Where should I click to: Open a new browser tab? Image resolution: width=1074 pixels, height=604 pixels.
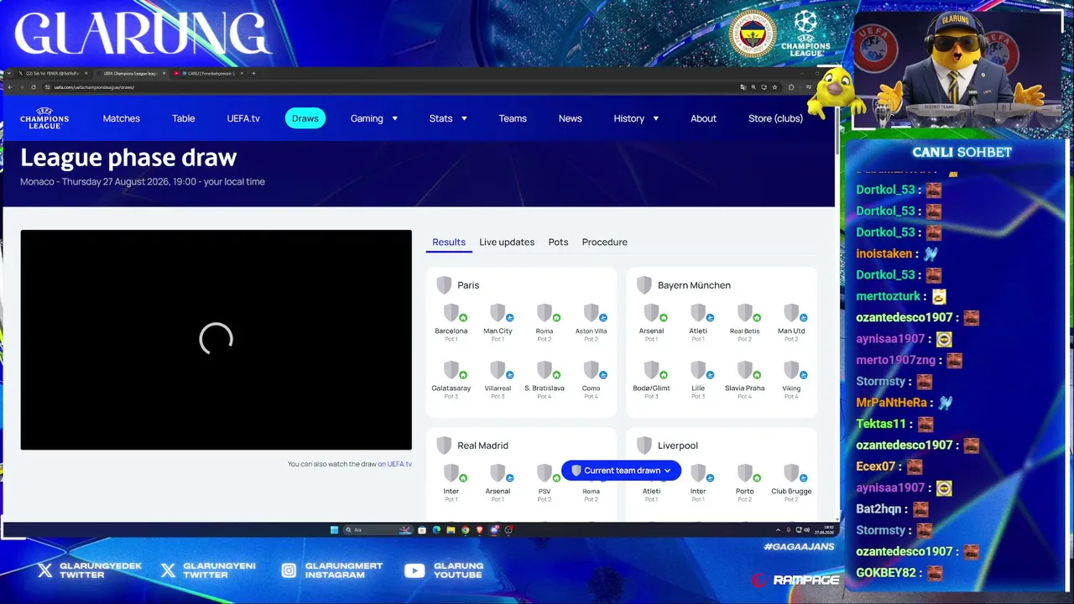[x=253, y=73]
